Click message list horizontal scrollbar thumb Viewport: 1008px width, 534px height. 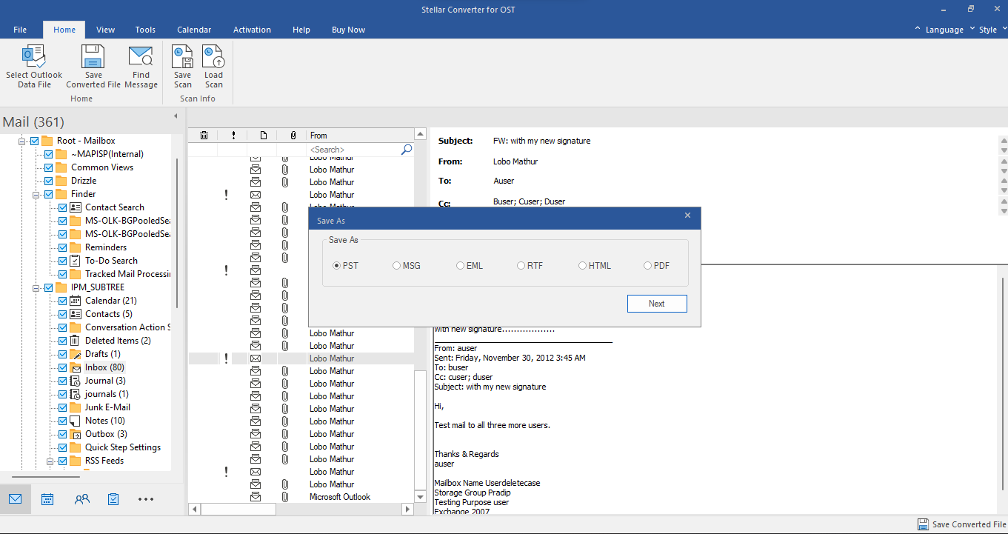coord(238,510)
